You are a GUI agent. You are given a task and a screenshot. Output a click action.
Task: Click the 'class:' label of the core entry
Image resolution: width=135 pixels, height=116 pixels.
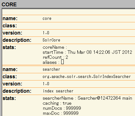[x=10, y=26]
